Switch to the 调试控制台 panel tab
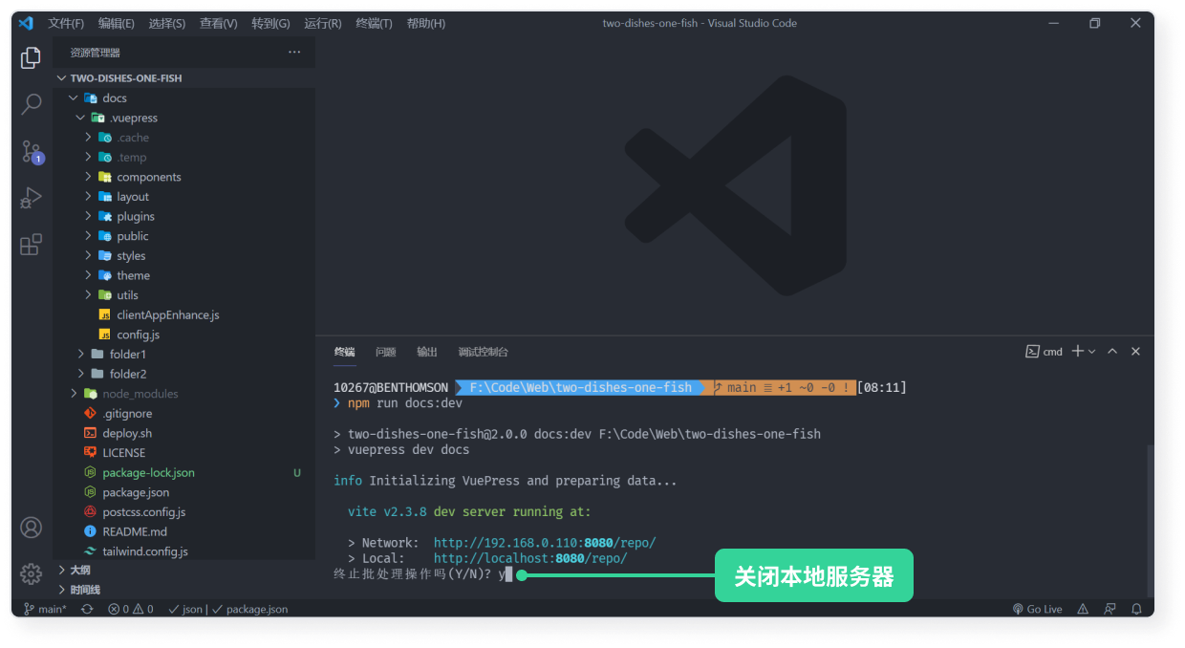The image size is (1185, 648). coord(484,352)
